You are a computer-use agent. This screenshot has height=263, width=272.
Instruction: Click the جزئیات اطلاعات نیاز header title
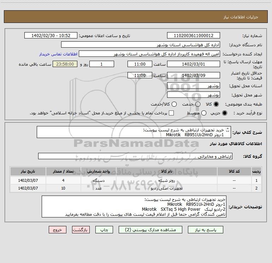click(x=241, y=17)
